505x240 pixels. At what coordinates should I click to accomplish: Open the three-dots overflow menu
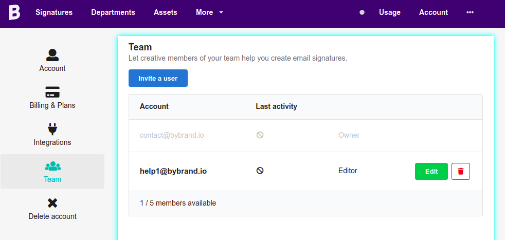point(470,12)
